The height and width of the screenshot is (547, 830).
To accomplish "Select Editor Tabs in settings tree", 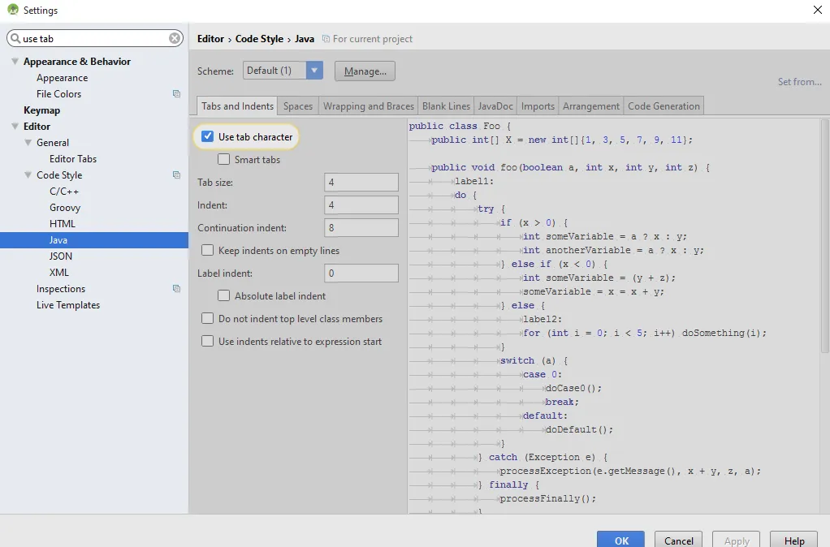I will pos(73,159).
